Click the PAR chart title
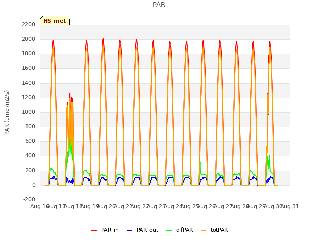The width and height of the screenshot is (320, 240). [x=159, y=4]
